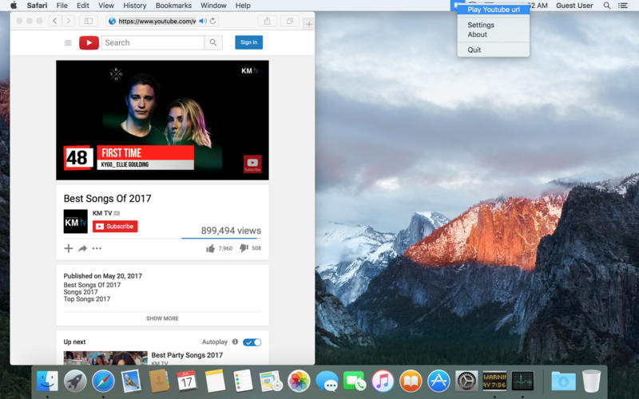Open the KM TV channel avatar
Viewport: 639px width, 399px height.
click(x=75, y=222)
